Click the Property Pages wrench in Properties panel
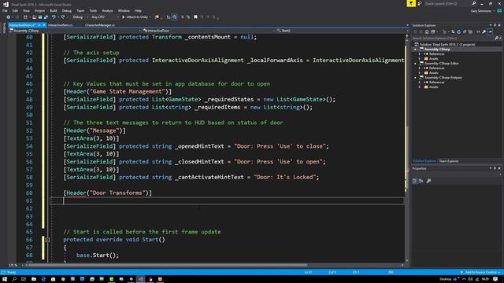Screen dimensions: 504x283 click(x=428, y=181)
